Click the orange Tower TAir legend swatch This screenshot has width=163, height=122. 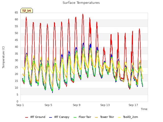coord(96,117)
